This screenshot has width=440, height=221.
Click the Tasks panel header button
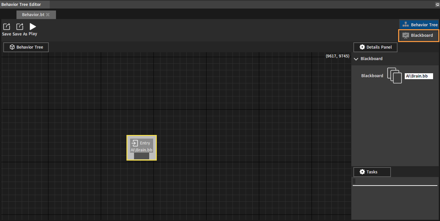pos(372,172)
